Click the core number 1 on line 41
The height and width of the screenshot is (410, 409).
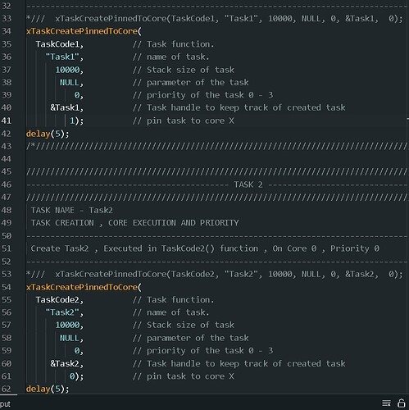[72, 121]
